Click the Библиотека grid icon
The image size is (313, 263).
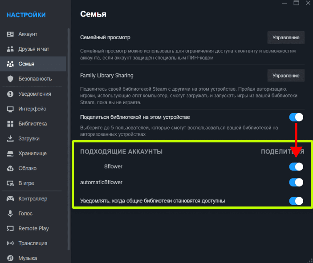[10, 124]
